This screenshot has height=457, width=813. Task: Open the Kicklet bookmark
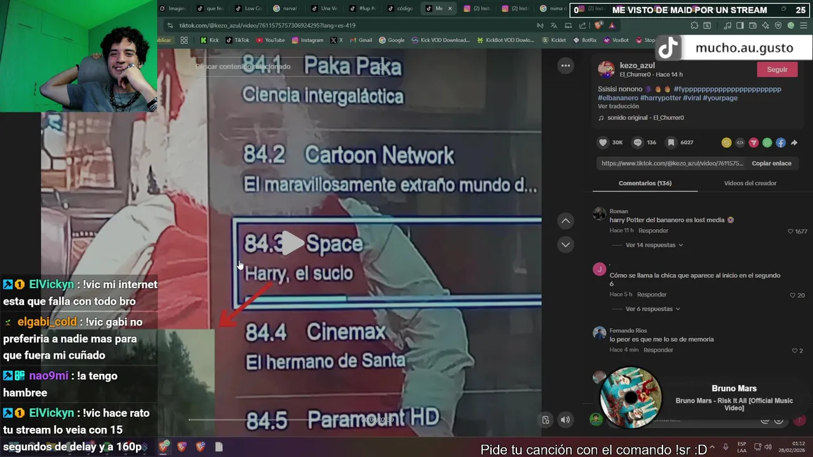pyautogui.click(x=554, y=40)
